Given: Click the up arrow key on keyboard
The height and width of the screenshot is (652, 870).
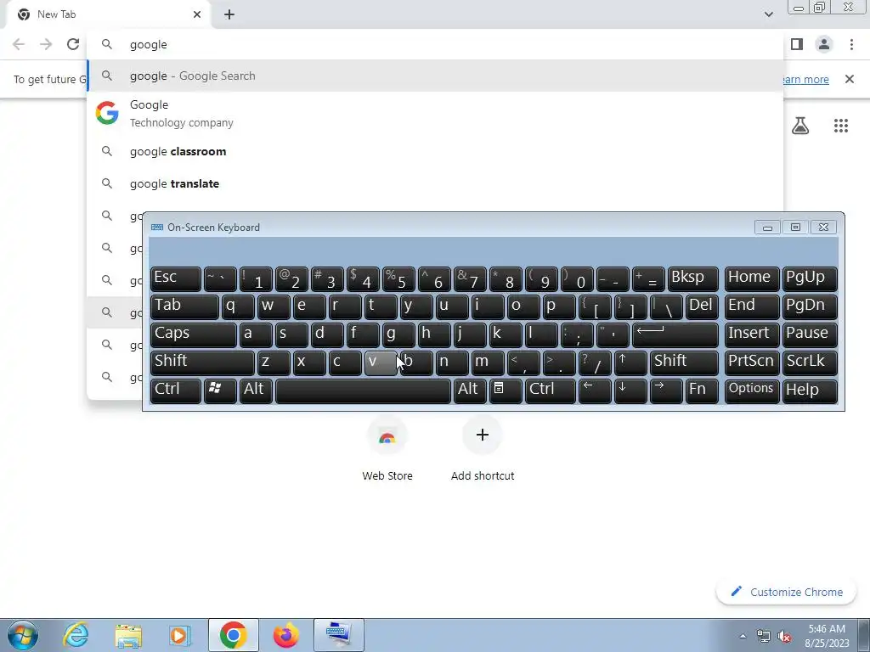Looking at the screenshot, I should tap(630, 363).
